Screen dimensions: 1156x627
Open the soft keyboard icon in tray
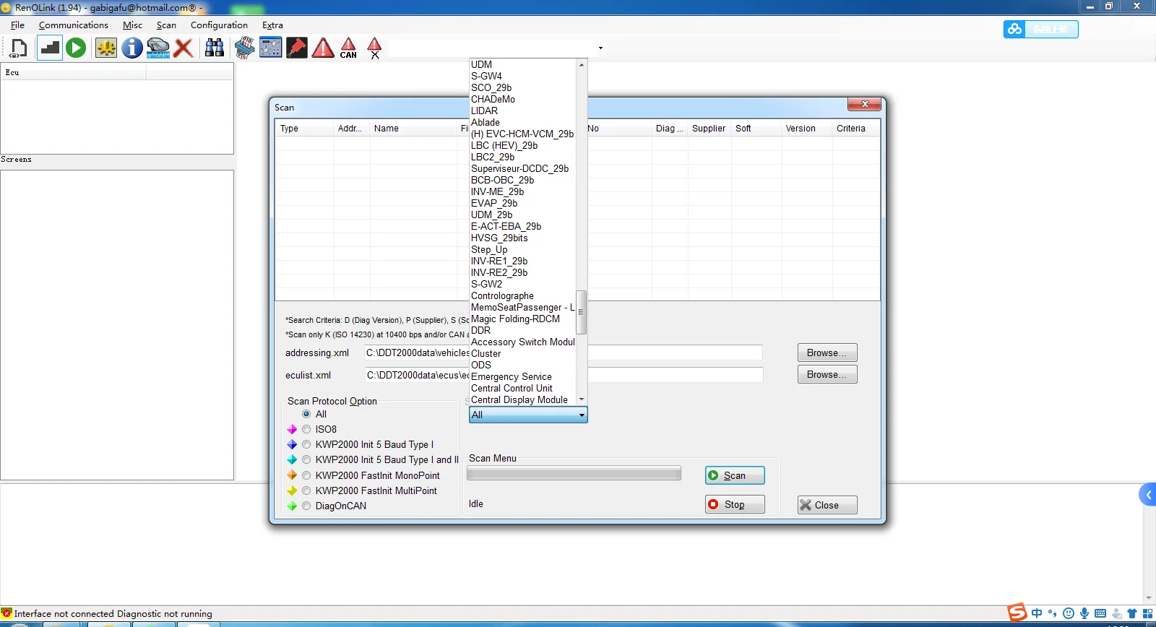pos(1100,613)
